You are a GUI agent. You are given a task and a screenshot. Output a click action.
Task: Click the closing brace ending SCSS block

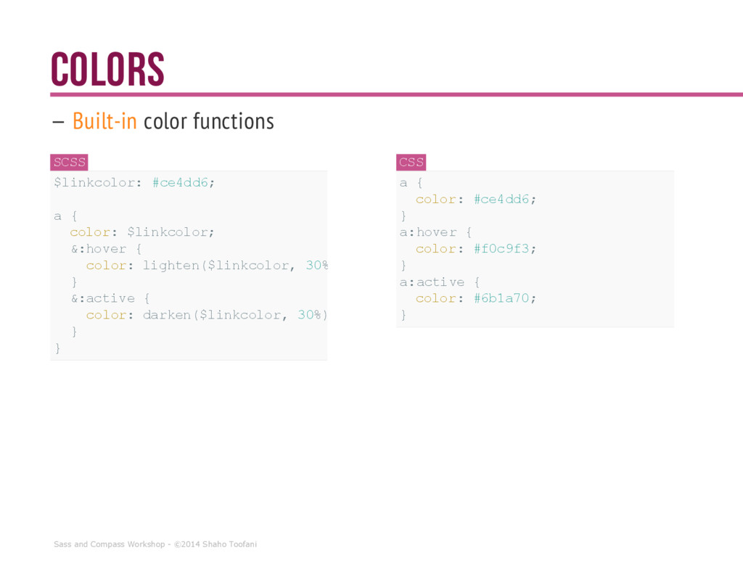57,348
